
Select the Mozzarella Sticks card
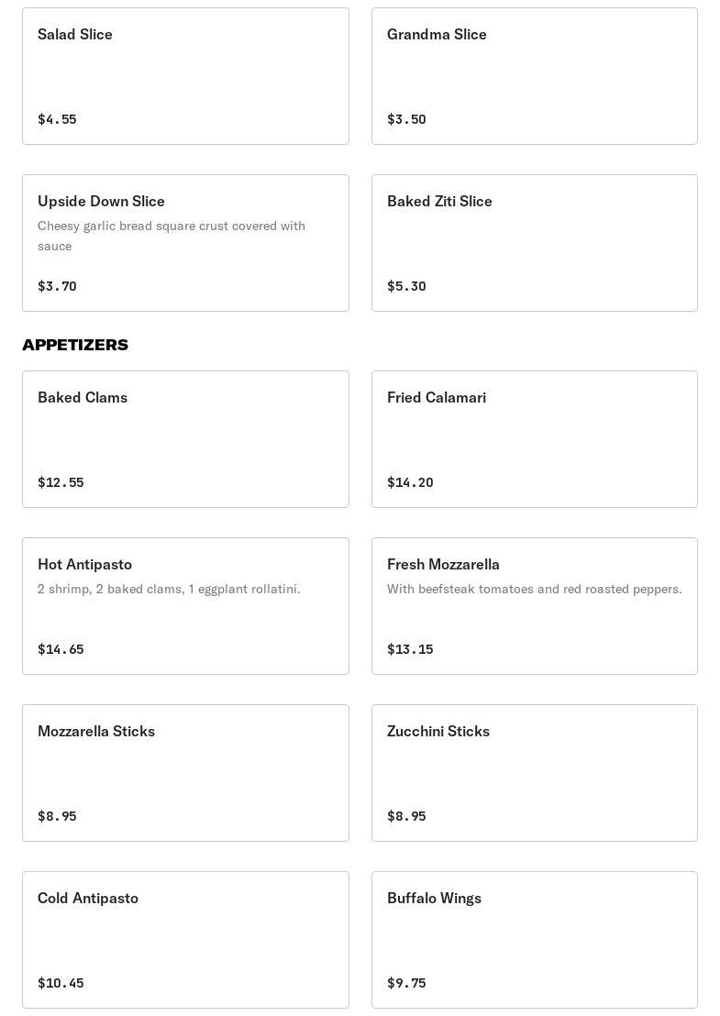click(185, 773)
